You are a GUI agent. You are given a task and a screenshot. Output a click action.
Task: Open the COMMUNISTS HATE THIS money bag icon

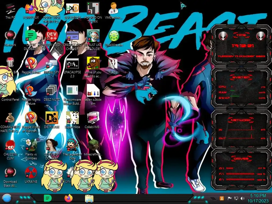pos(10,122)
